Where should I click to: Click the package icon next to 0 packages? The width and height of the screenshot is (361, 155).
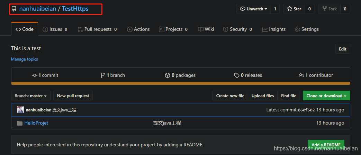(168, 75)
